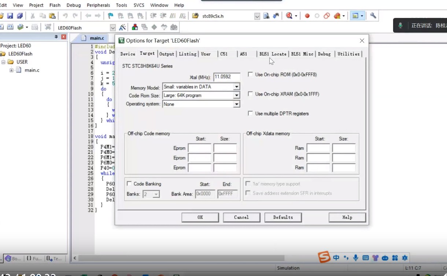
Task: Switch to the Output tab
Action: tap(167, 54)
